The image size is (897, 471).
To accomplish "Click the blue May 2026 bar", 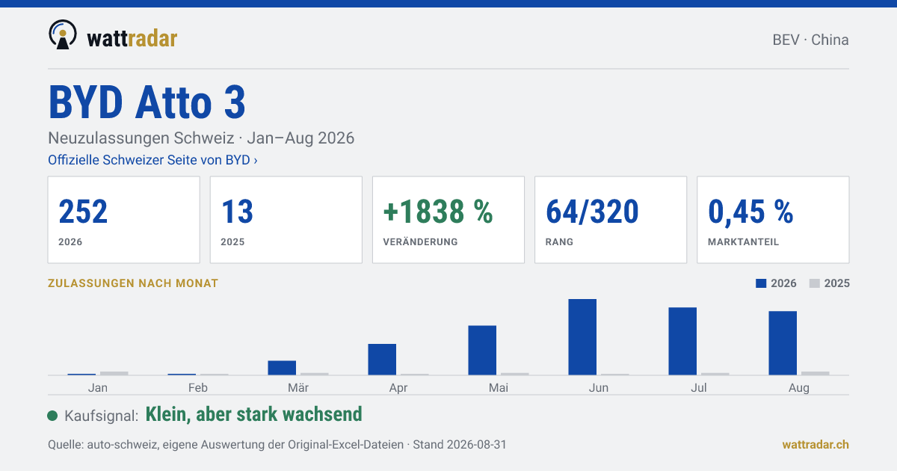I will (482, 351).
